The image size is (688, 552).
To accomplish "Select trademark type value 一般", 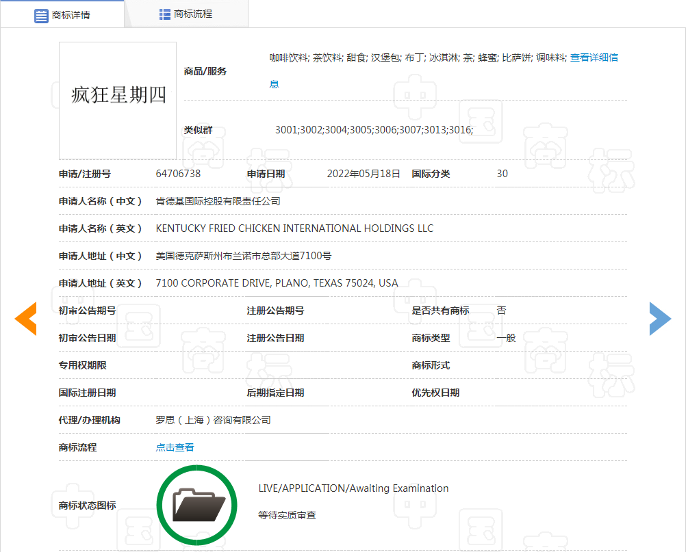I will [507, 338].
